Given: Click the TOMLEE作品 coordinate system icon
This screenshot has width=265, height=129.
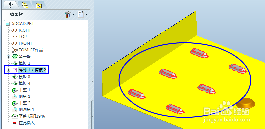Looking at the screenshot, I should pos(15,50).
